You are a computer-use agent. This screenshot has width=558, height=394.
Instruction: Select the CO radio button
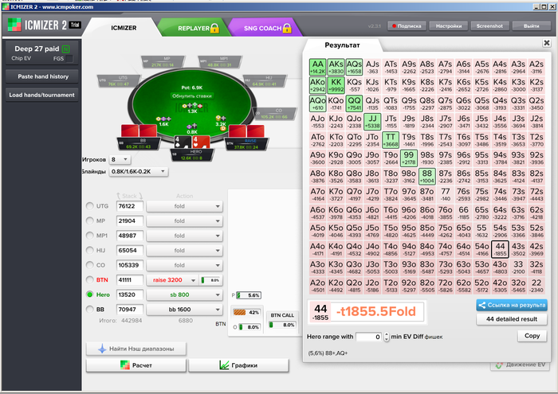[x=89, y=265]
